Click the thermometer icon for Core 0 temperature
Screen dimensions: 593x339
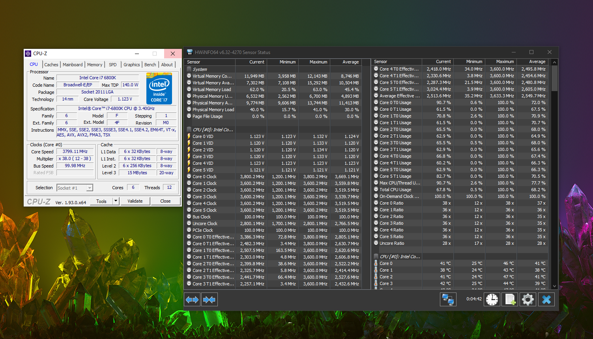tap(376, 263)
